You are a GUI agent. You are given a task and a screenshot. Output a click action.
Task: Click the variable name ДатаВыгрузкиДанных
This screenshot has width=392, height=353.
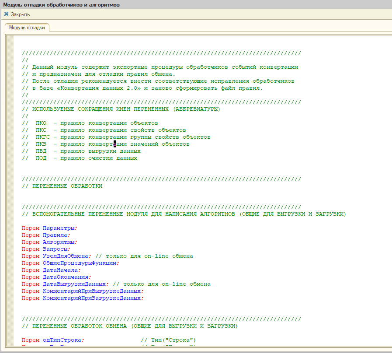[74, 284]
